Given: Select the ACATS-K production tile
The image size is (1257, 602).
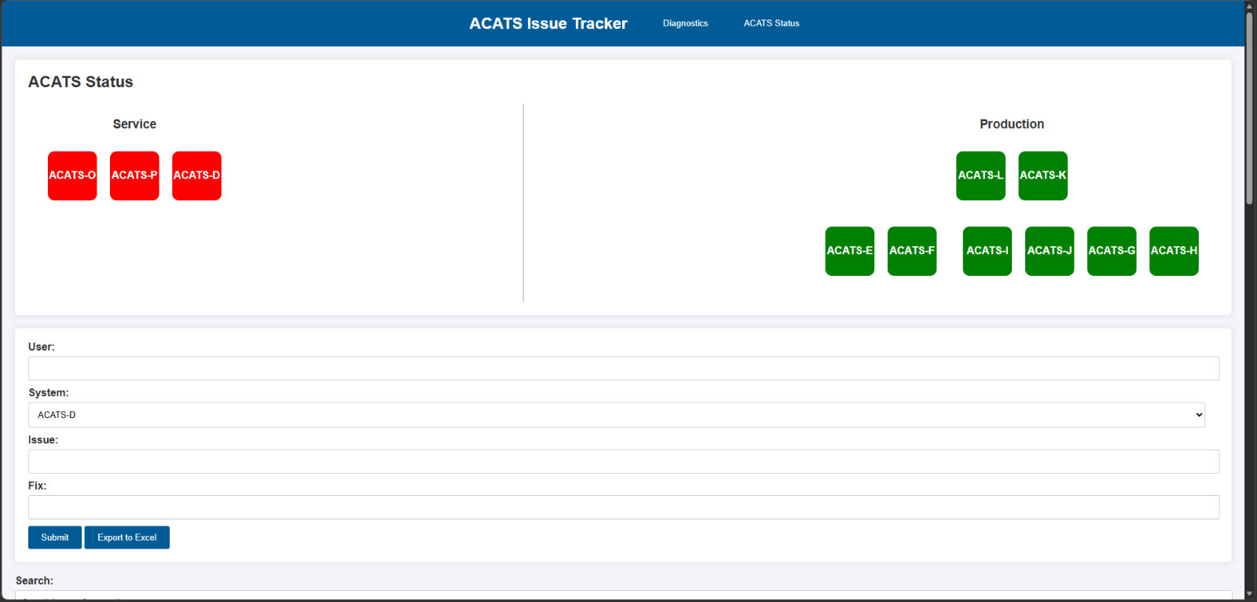Looking at the screenshot, I should [x=1043, y=176].
